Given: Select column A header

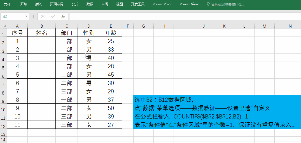Looking at the screenshot, I should [17, 26].
